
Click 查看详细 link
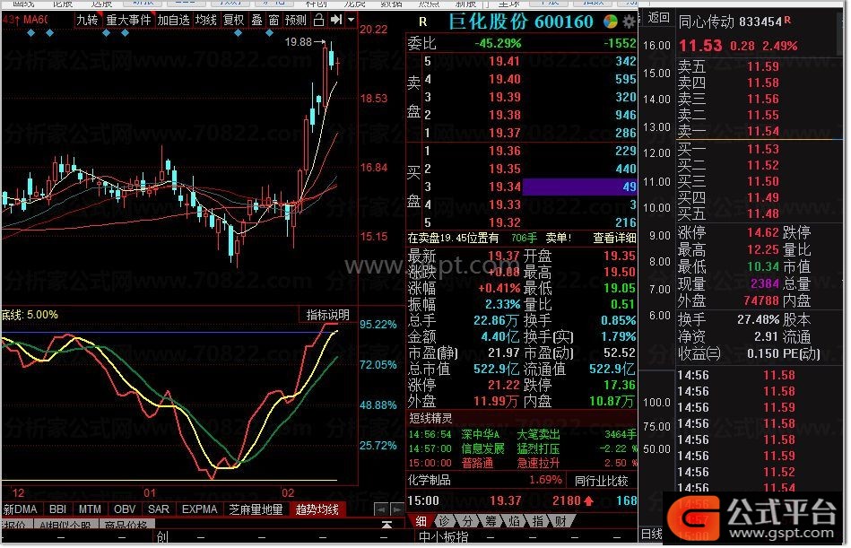[x=614, y=238]
